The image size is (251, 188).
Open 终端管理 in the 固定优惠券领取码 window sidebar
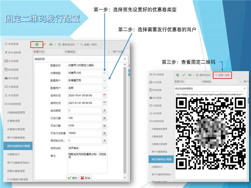[155, 90]
